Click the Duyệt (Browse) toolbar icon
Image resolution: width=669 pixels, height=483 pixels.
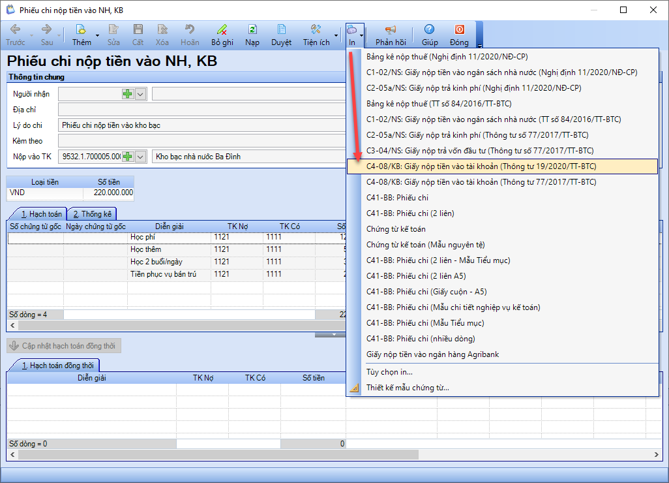click(282, 30)
